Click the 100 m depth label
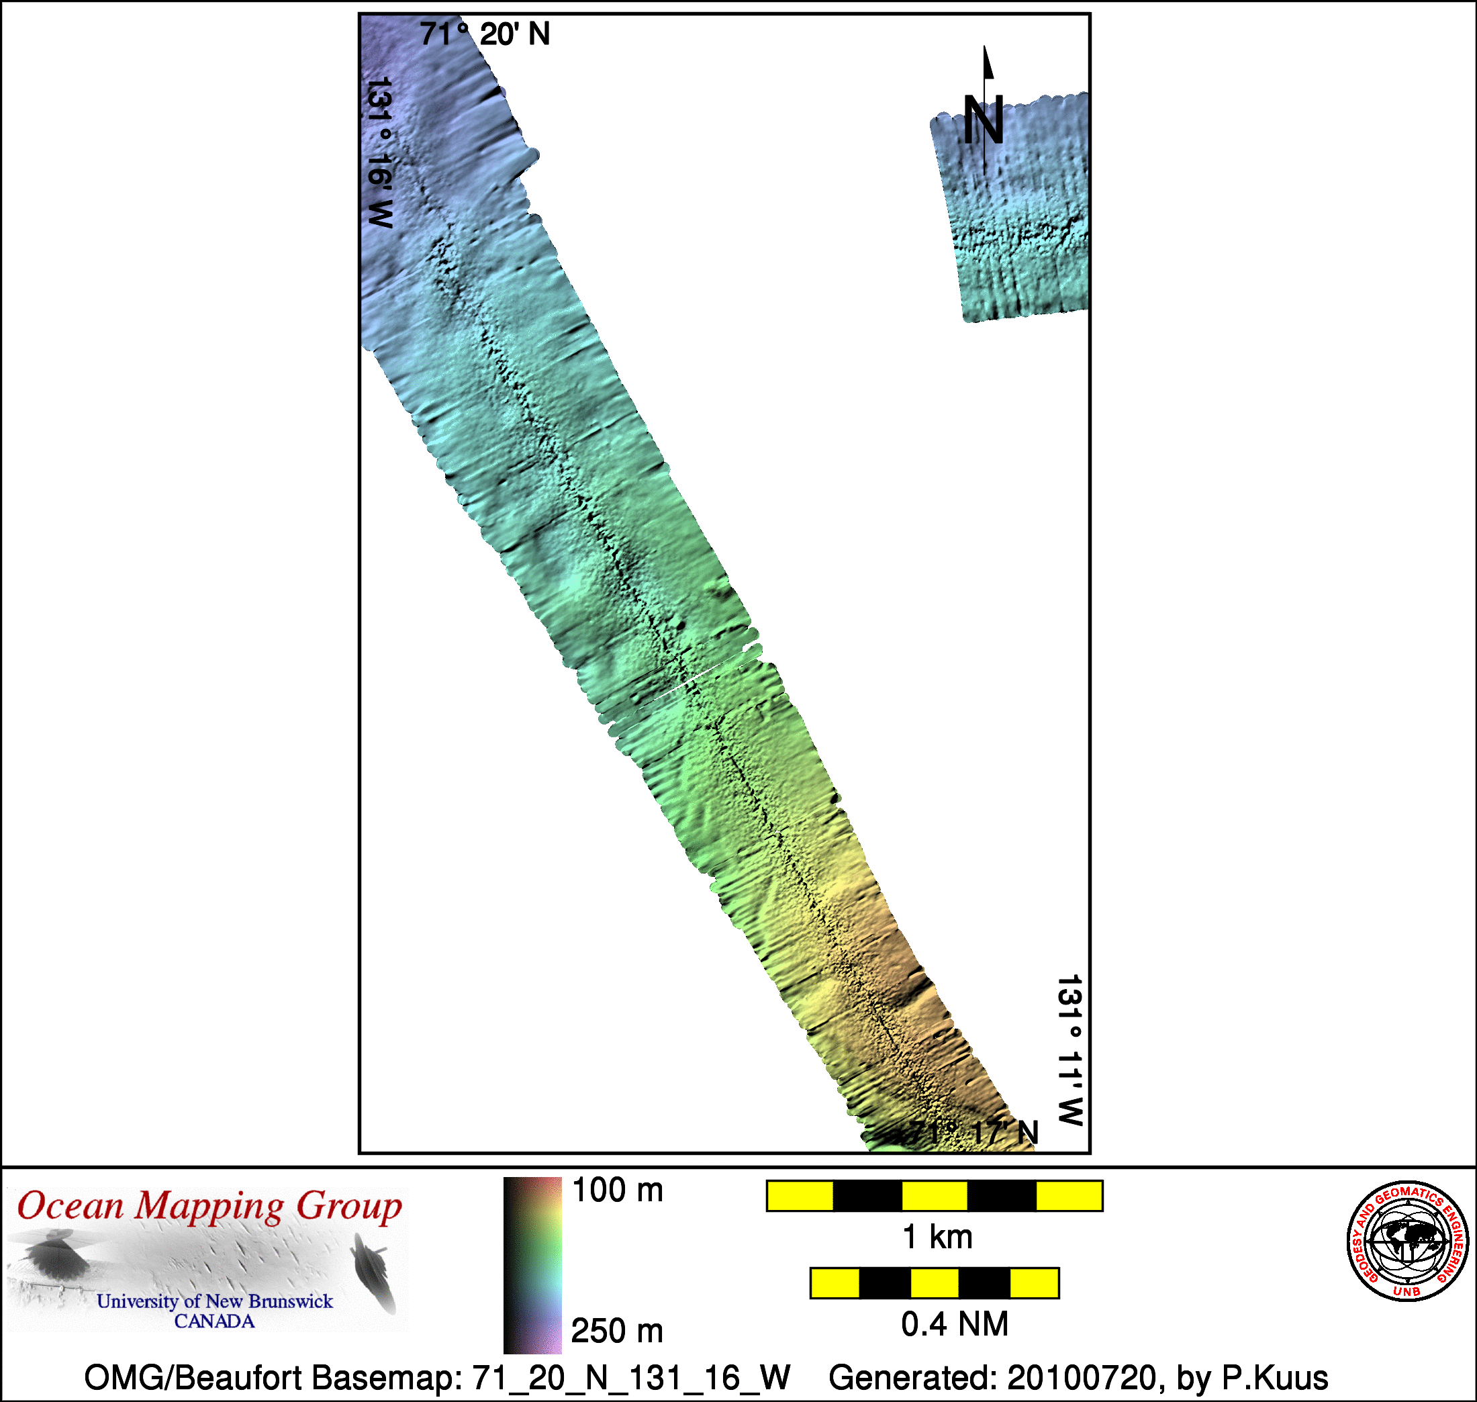Screen dimensions: 1477x1402 coord(617,1190)
